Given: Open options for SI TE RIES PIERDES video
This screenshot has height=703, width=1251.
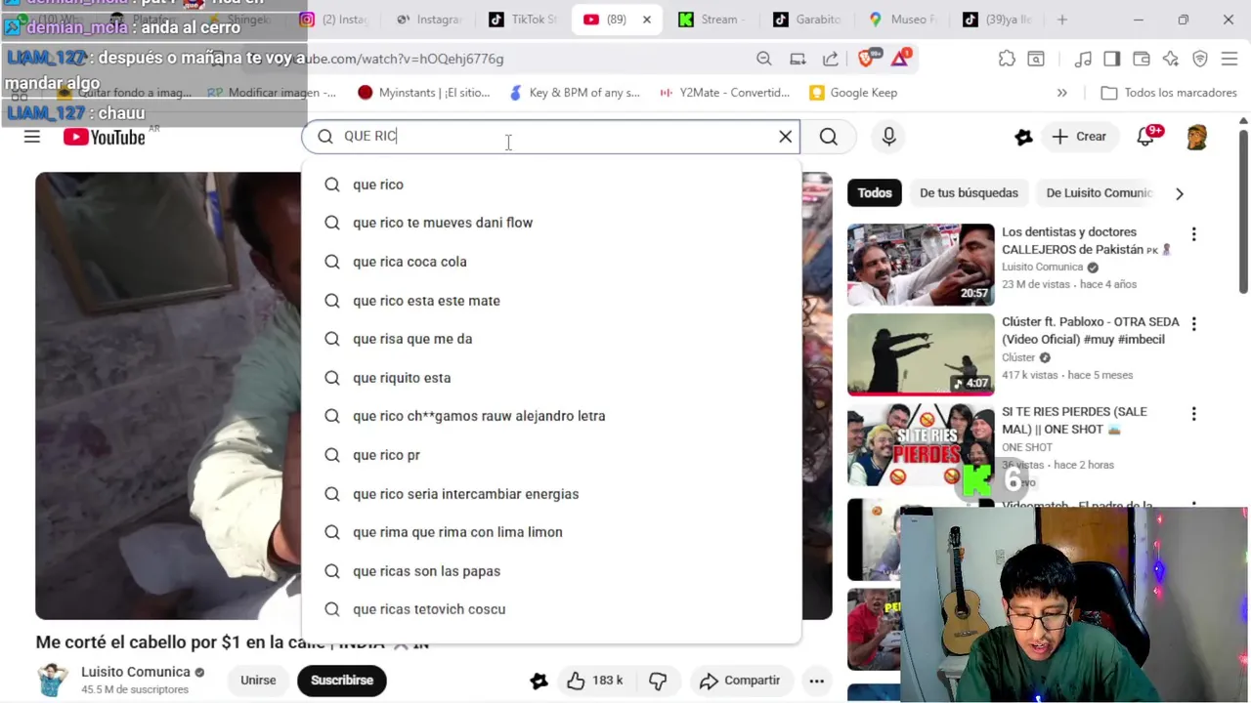Looking at the screenshot, I should (1193, 414).
